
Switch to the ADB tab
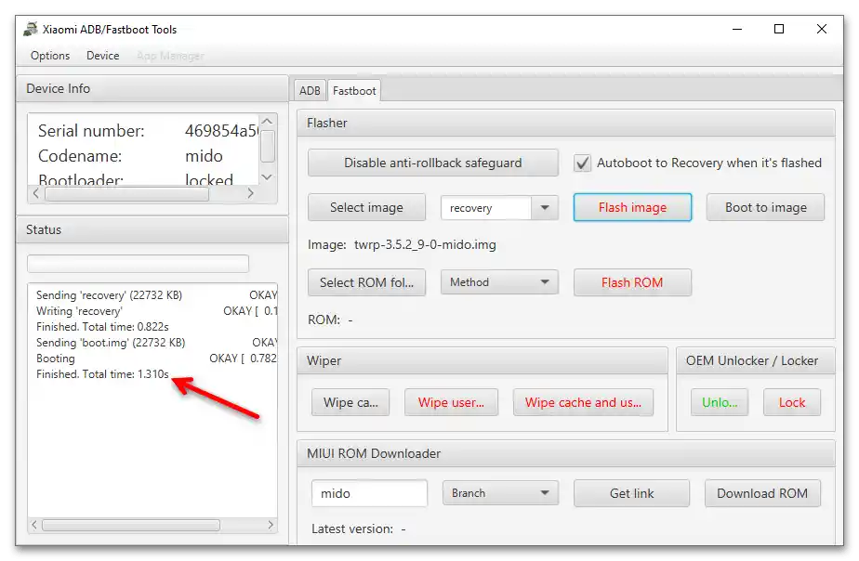[x=310, y=90]
